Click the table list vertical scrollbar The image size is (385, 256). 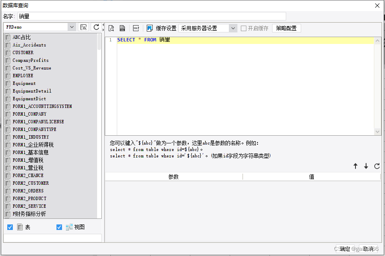pyautogui.click(x=99, y=42)
